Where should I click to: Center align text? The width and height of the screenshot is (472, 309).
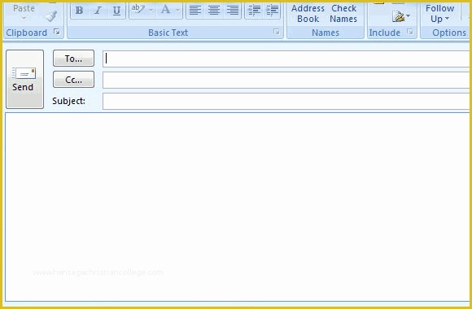214,11
